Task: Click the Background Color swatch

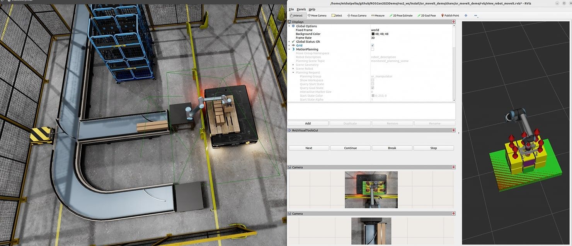Action: [x=373, y=34]
